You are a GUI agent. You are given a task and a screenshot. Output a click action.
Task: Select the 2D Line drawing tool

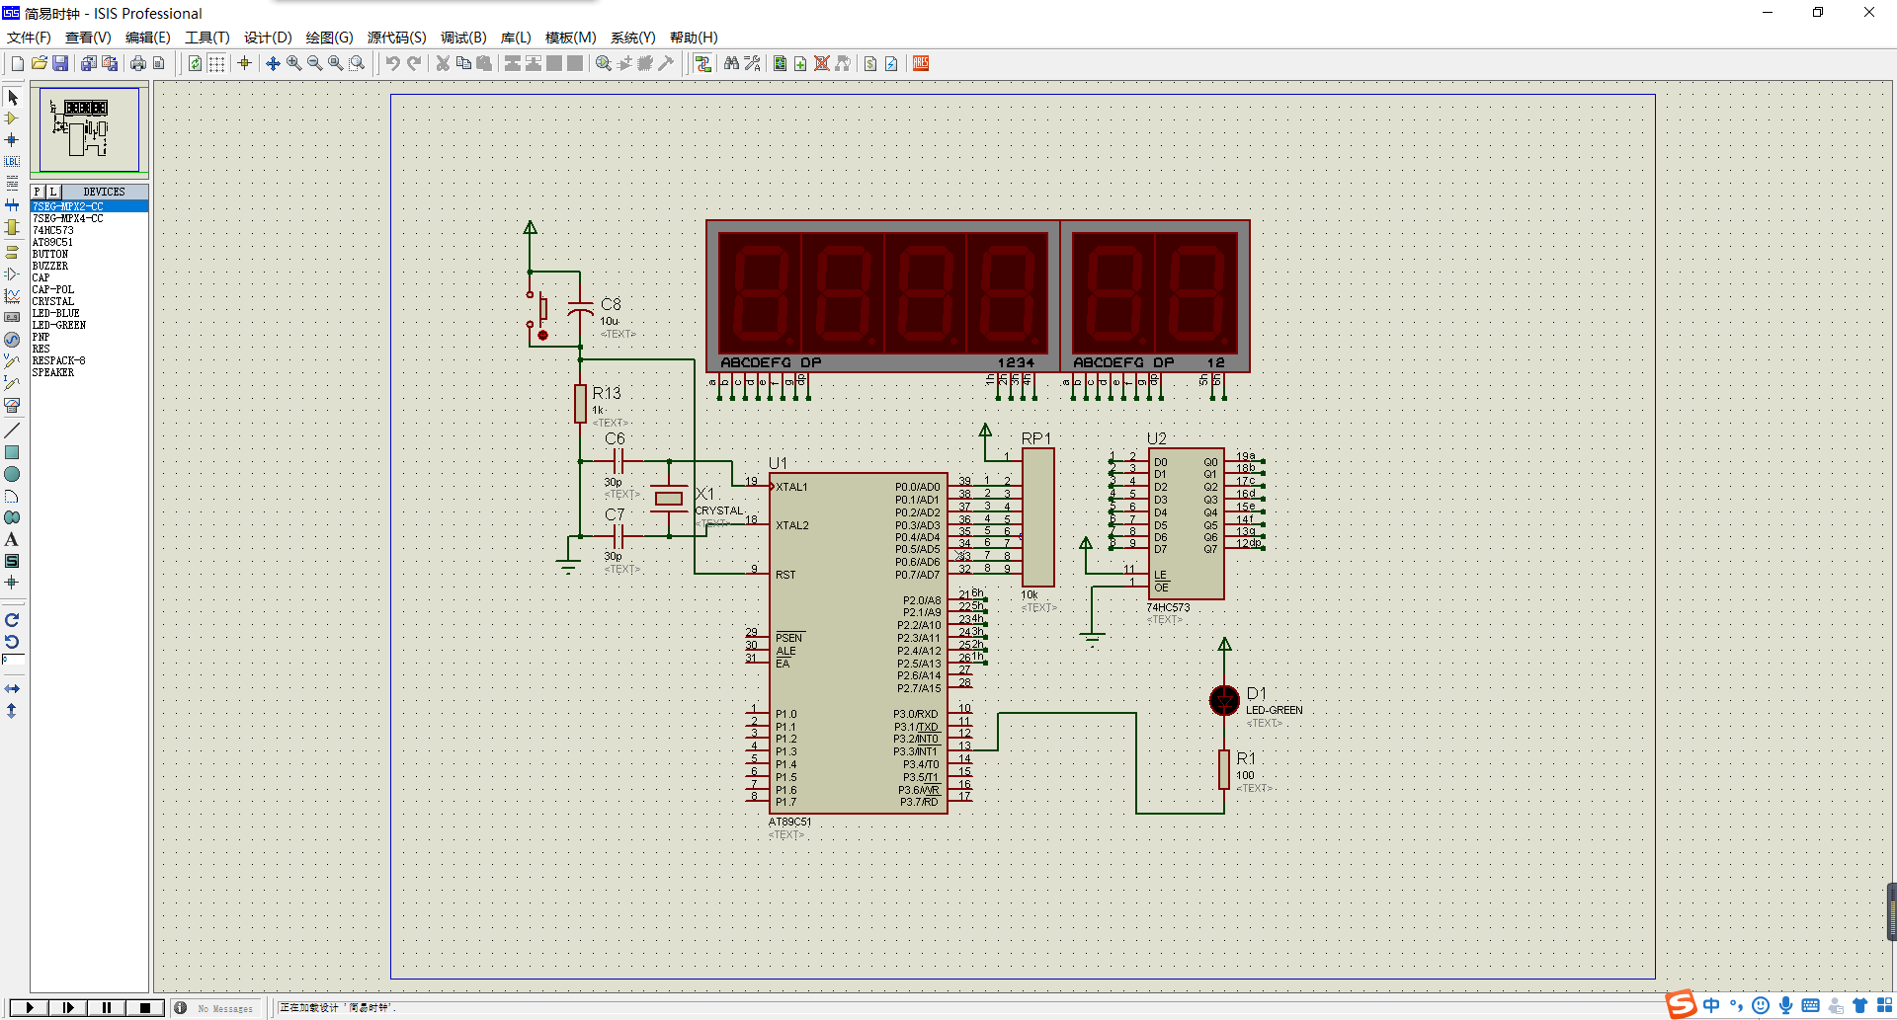click(12, 431)
